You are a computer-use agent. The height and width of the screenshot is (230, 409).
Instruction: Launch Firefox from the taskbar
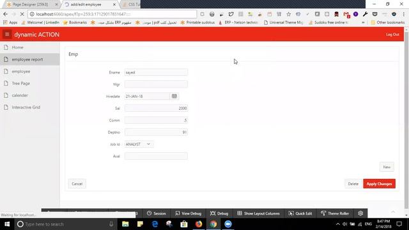[199, 224]
